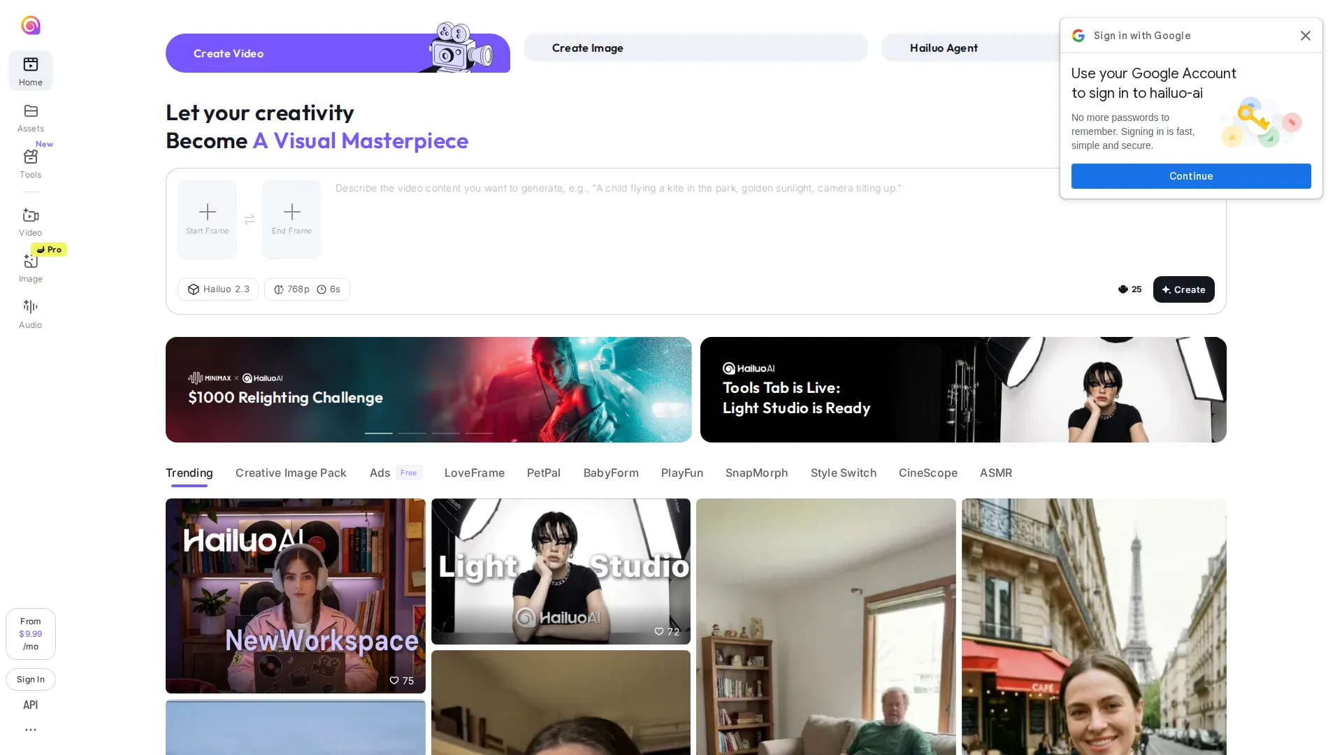The image size is (1342, 755).
Task: Open the $1000 Relighting Challenge banner
Action: (x=428, y=389)
